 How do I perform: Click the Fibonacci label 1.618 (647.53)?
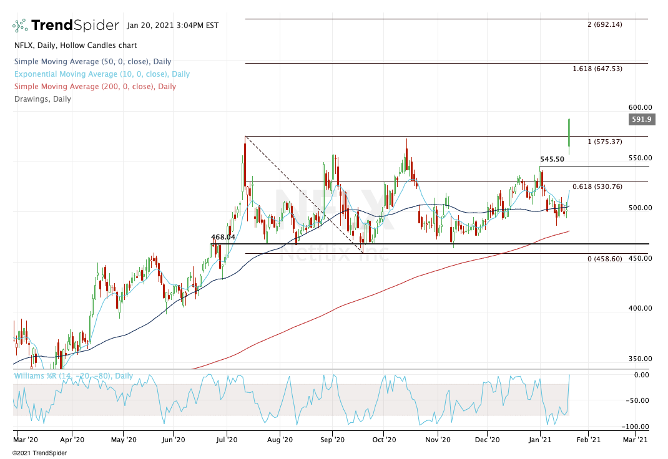pyautogui.click(x=597, y=69)
